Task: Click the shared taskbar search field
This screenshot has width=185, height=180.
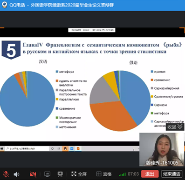Action: pyautogui.click(x=27, y=148)
